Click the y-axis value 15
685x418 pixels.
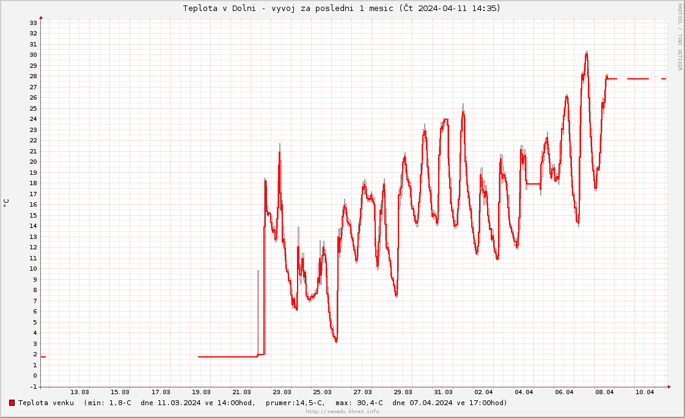[33, 215]
